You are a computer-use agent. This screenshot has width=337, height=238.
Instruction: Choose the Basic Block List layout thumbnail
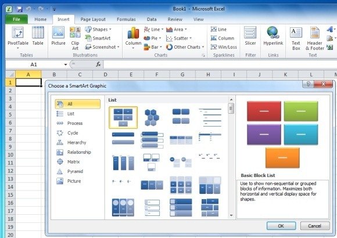tap(123, 117)
